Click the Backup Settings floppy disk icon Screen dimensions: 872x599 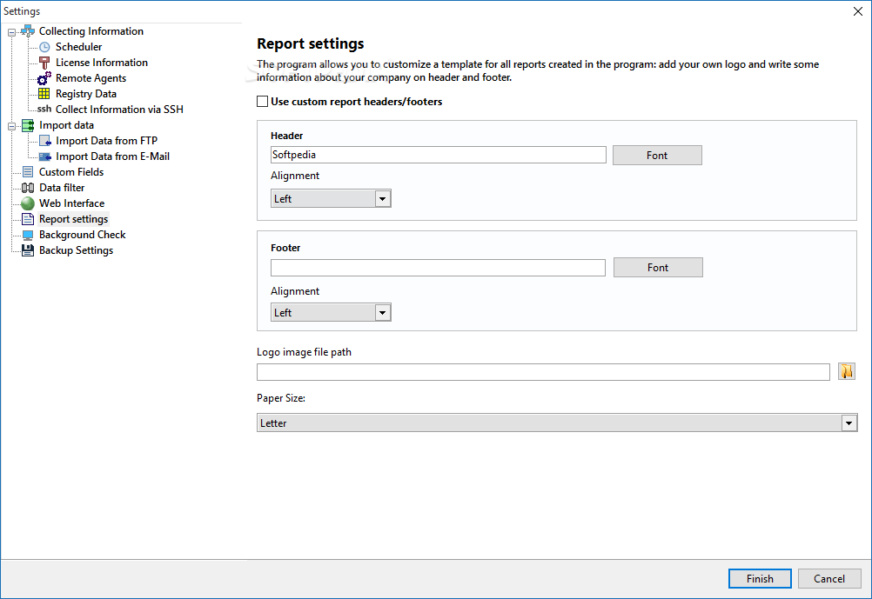(28, 250)
